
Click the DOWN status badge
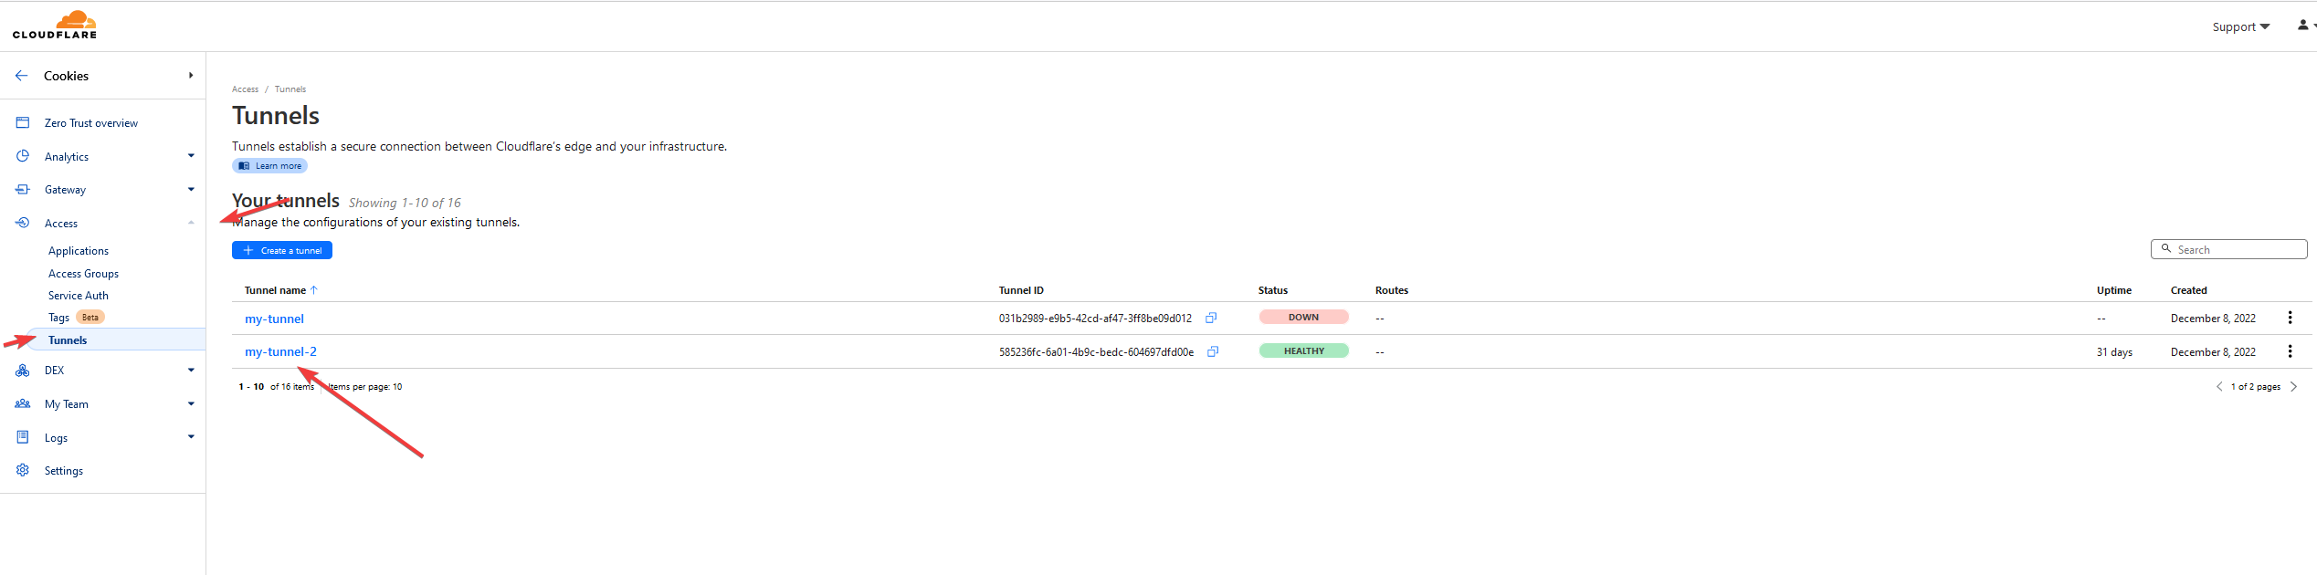click(x=1303, y=318)
